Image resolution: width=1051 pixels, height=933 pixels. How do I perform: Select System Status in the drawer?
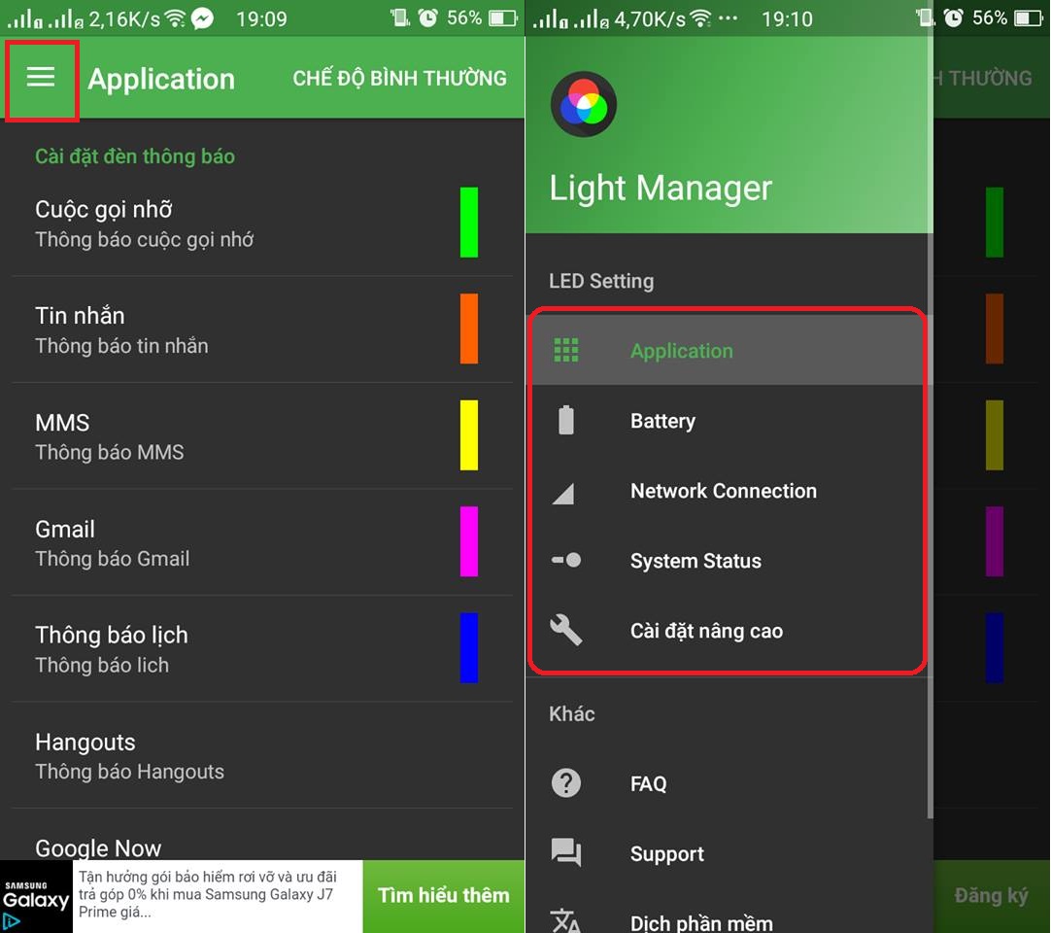(x=728, y=561)
